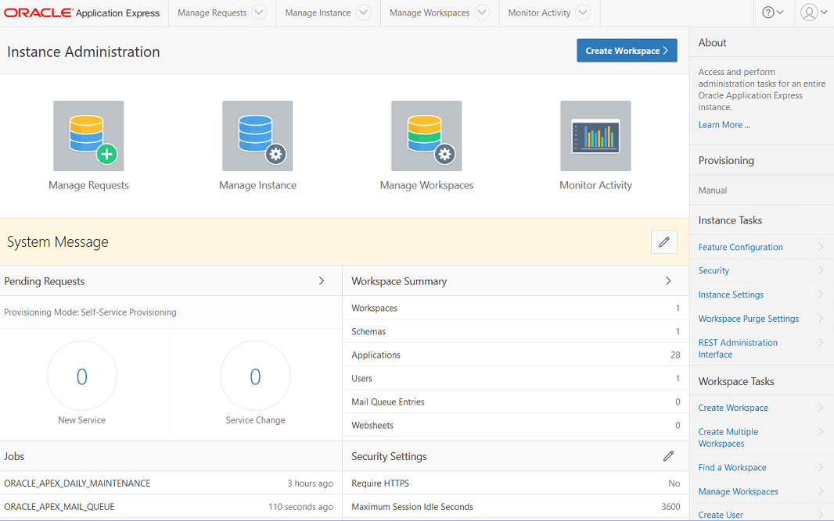
Task: Open the Monitor Activity chart icon
Action: click(595, 136)
